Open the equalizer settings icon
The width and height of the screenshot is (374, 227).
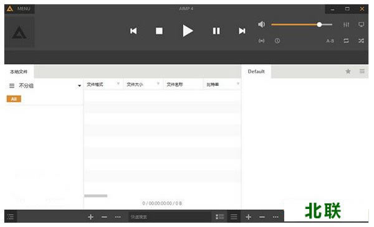tap(346, 24)
